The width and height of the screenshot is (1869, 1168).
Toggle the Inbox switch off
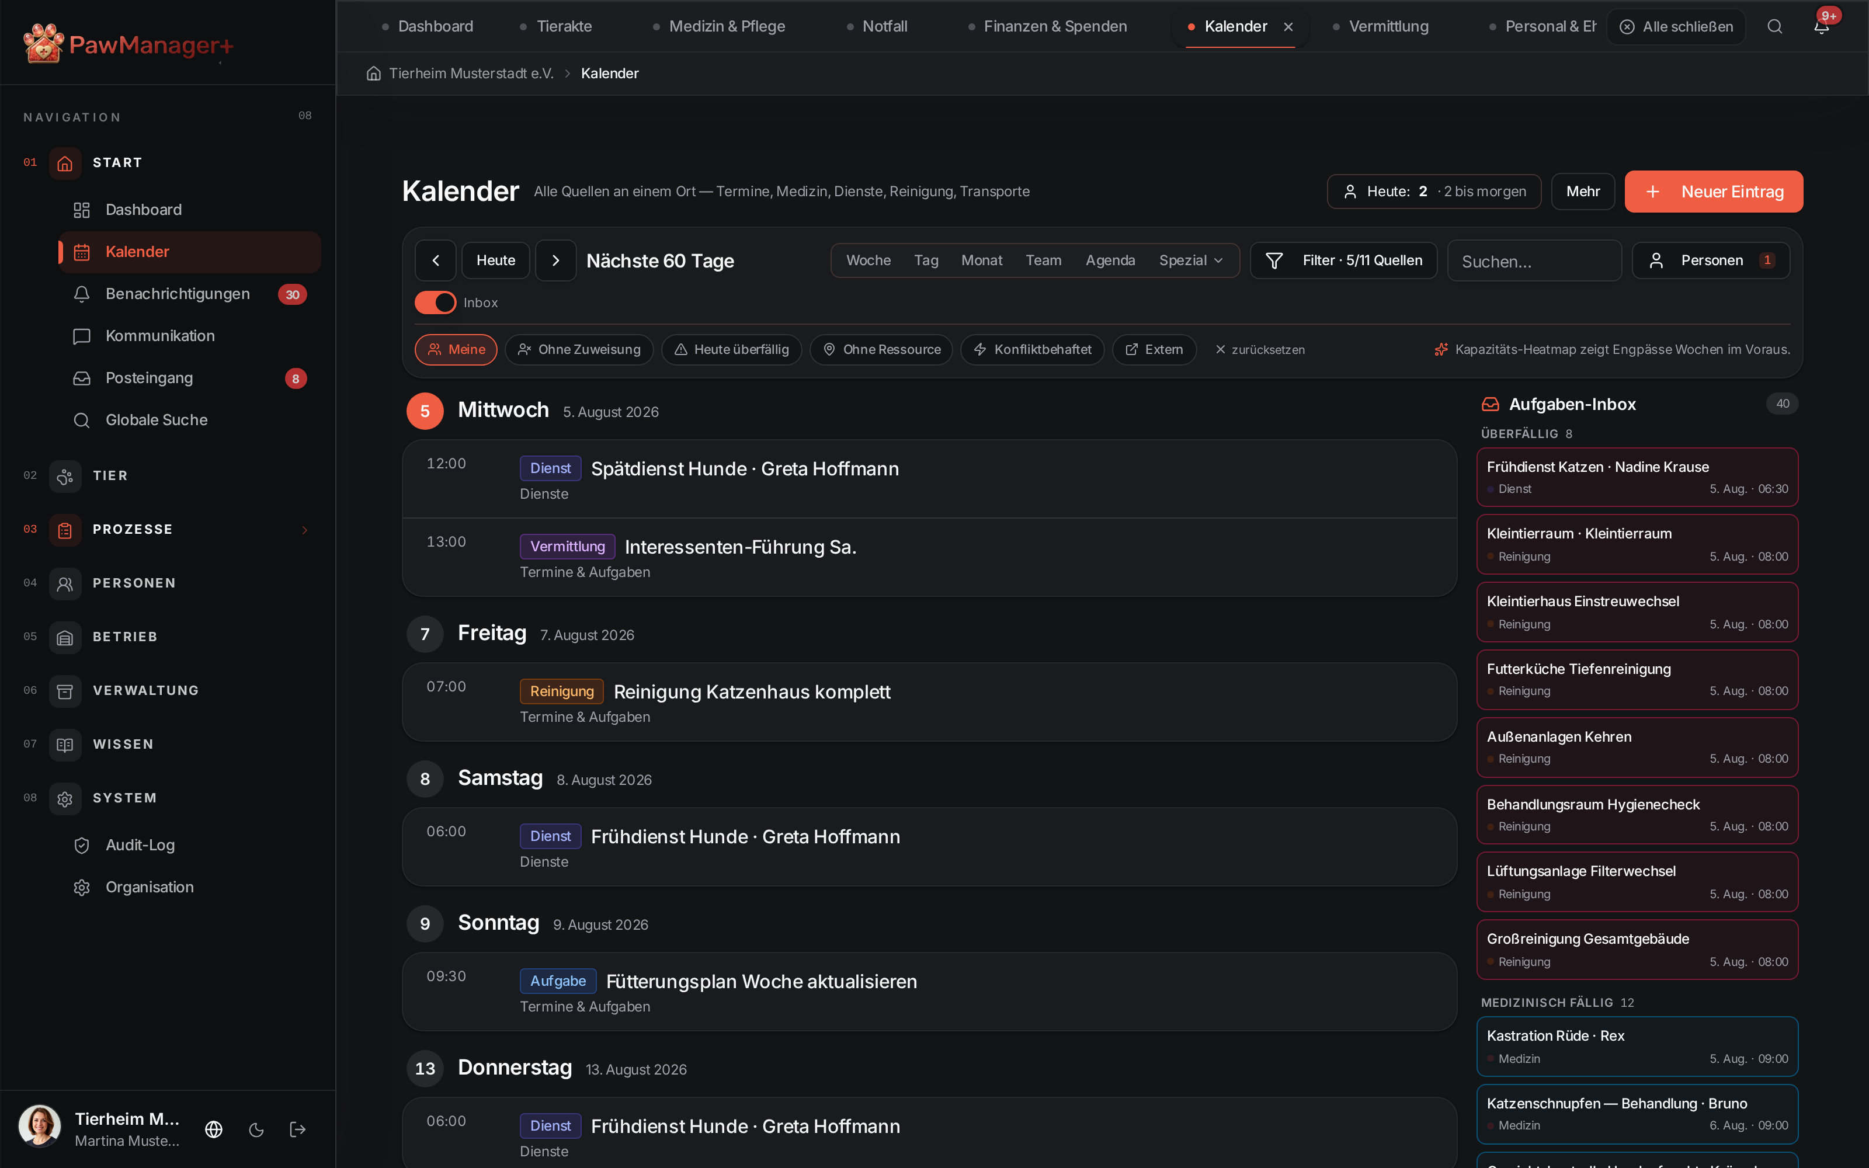point(436,303)
